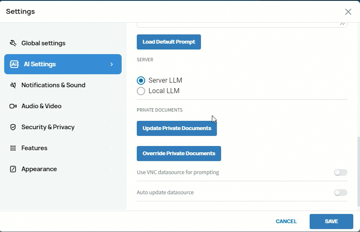Close the Settings dialog with X
The image size is (360, 232).
pos(348,12)
